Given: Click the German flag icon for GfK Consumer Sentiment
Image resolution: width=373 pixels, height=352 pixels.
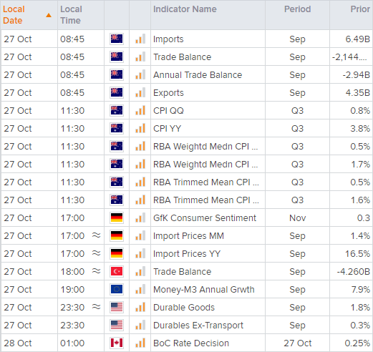Looking at the screenshot, I should pos(117,217).
